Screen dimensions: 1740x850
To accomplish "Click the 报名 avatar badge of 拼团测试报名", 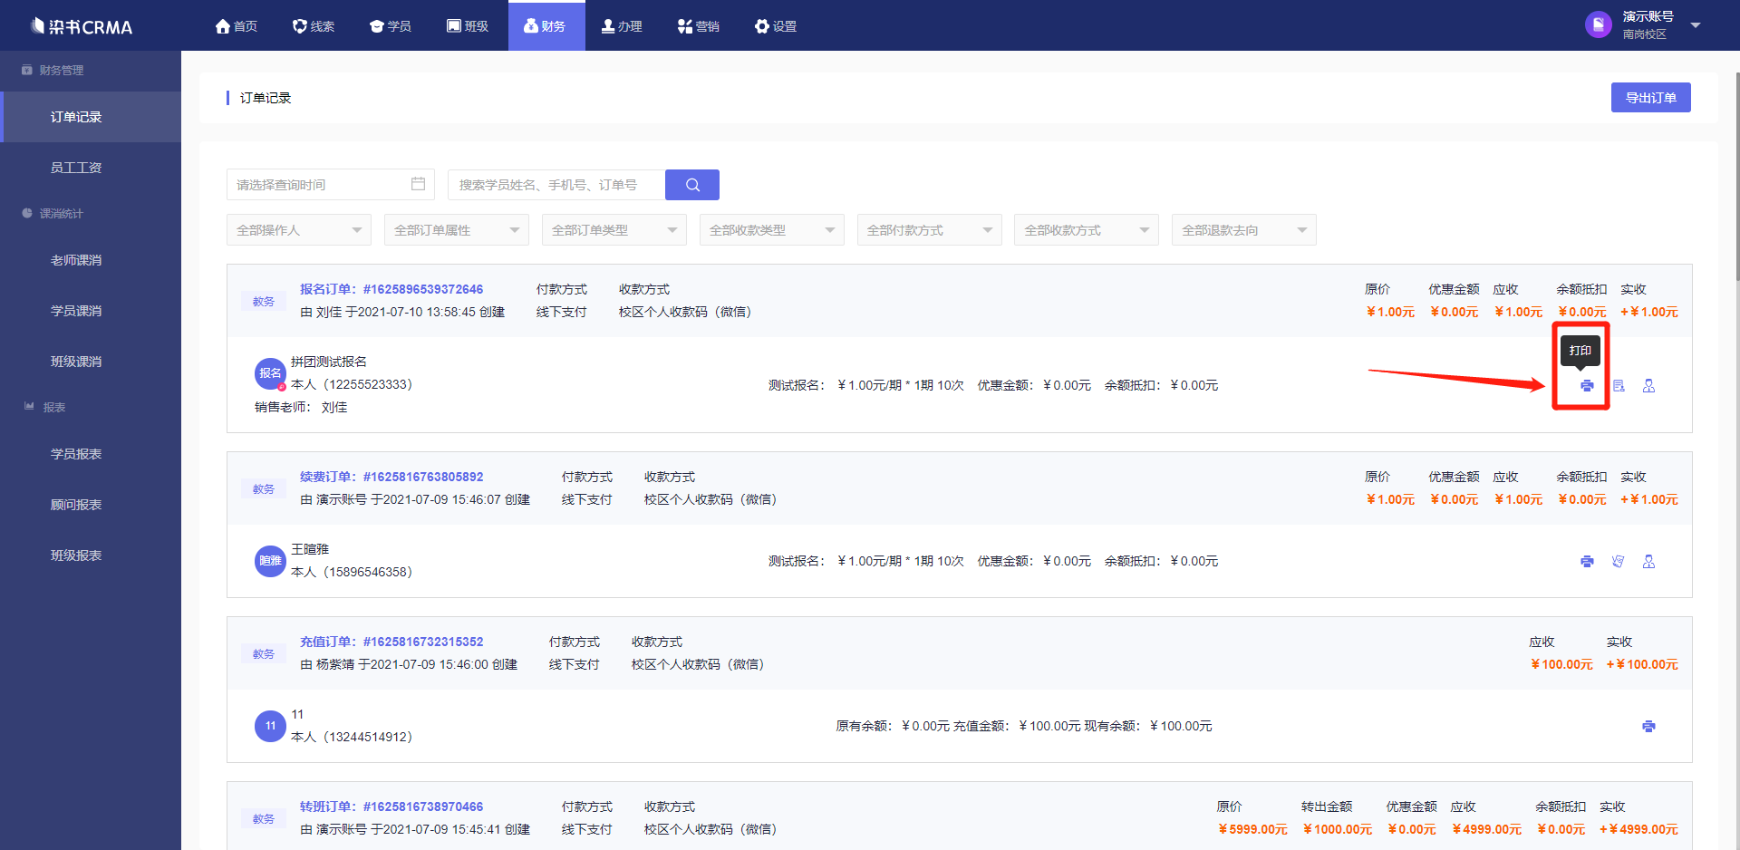I will point(270,373).
